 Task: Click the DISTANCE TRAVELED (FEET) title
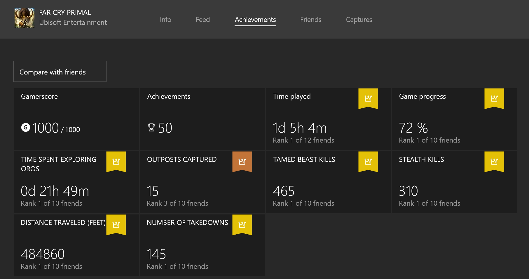point(63,223)
